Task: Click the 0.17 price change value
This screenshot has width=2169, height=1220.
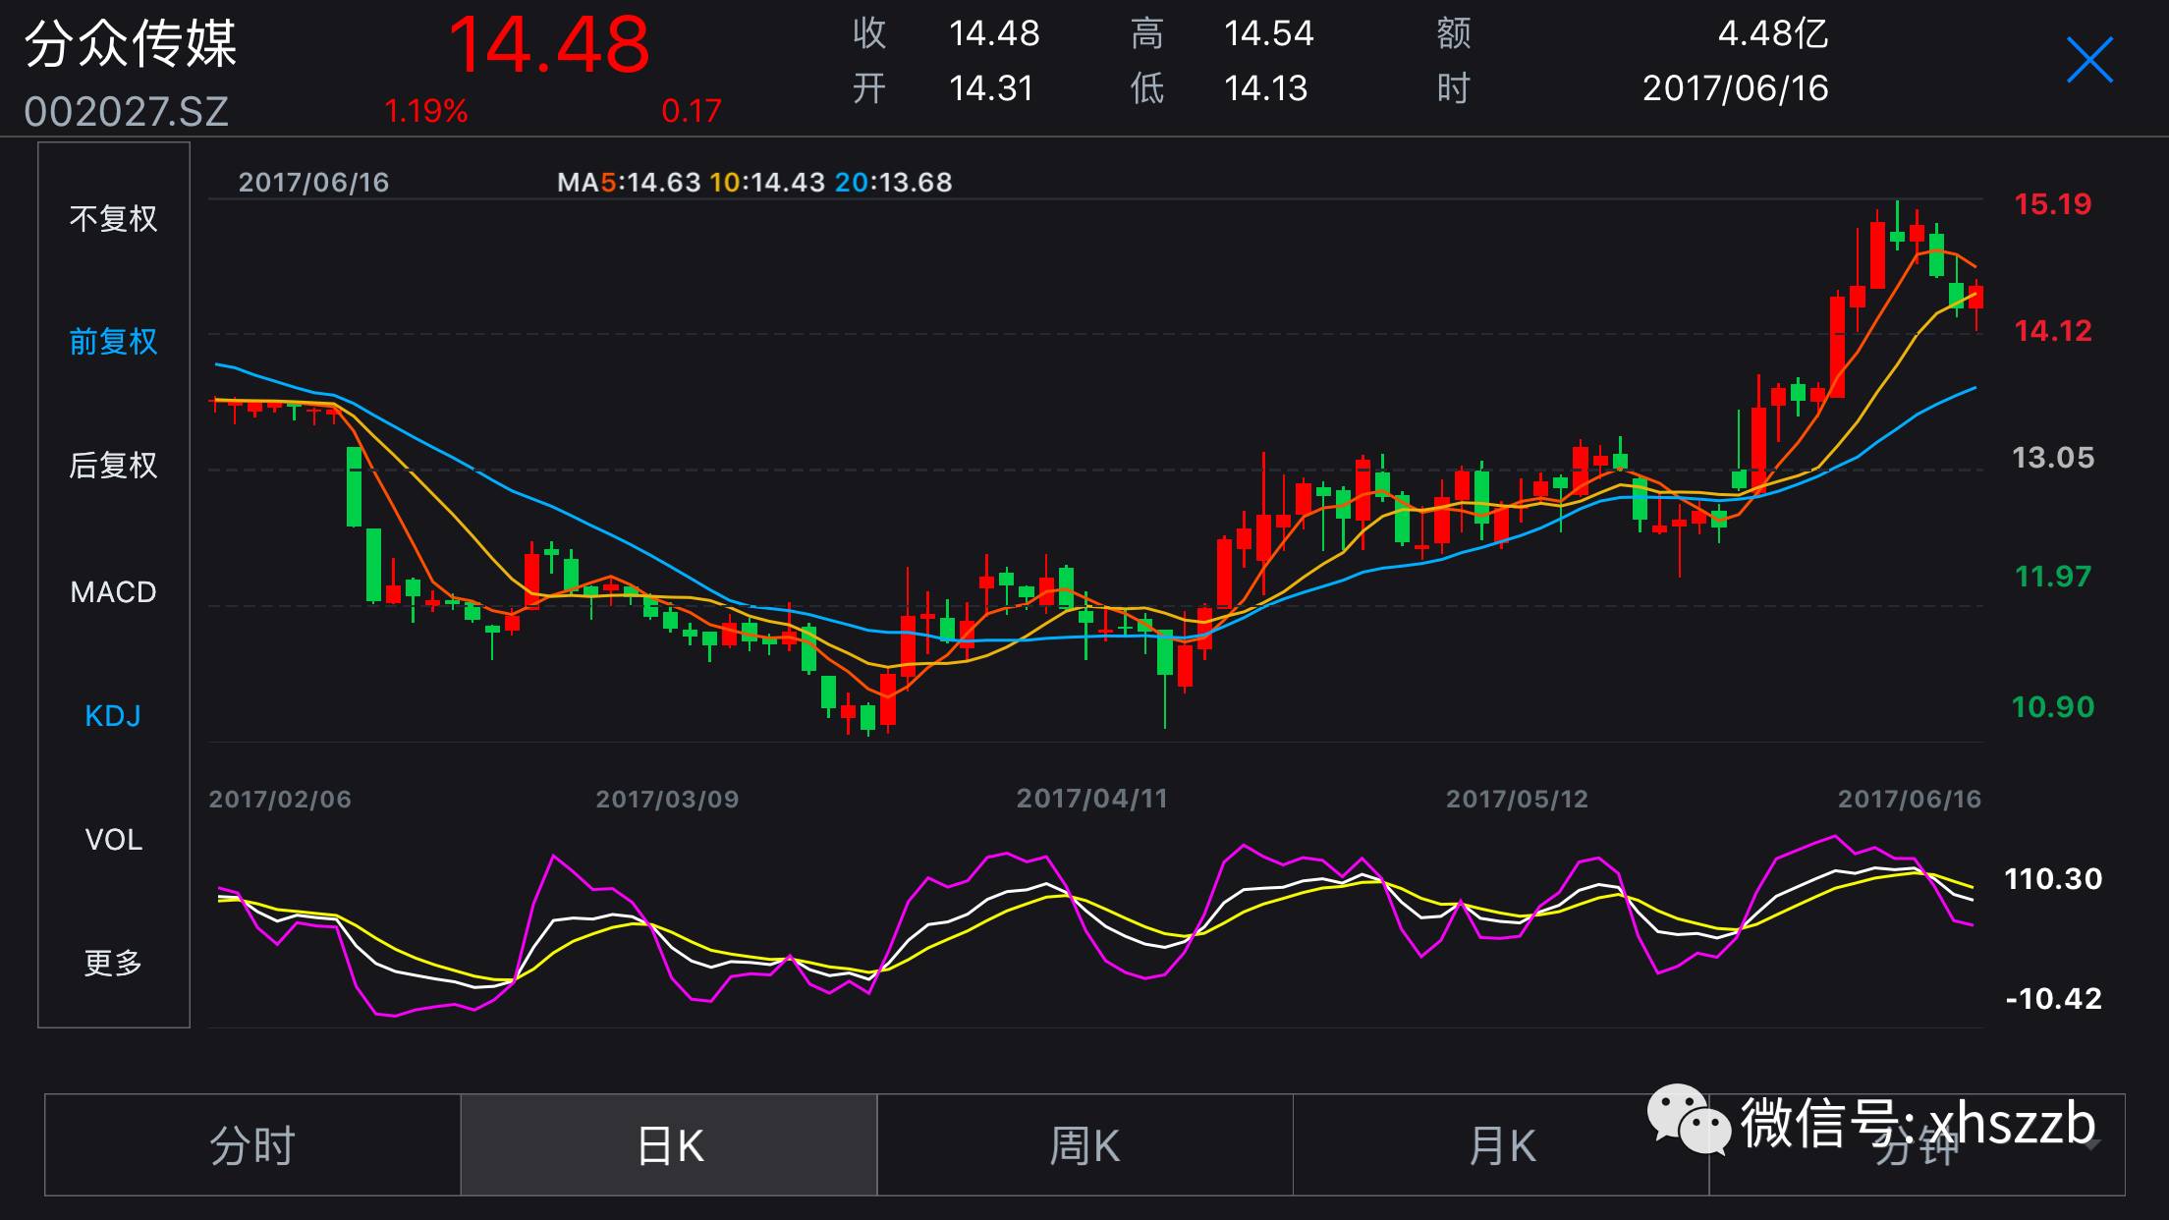Action: coord(692,111)
